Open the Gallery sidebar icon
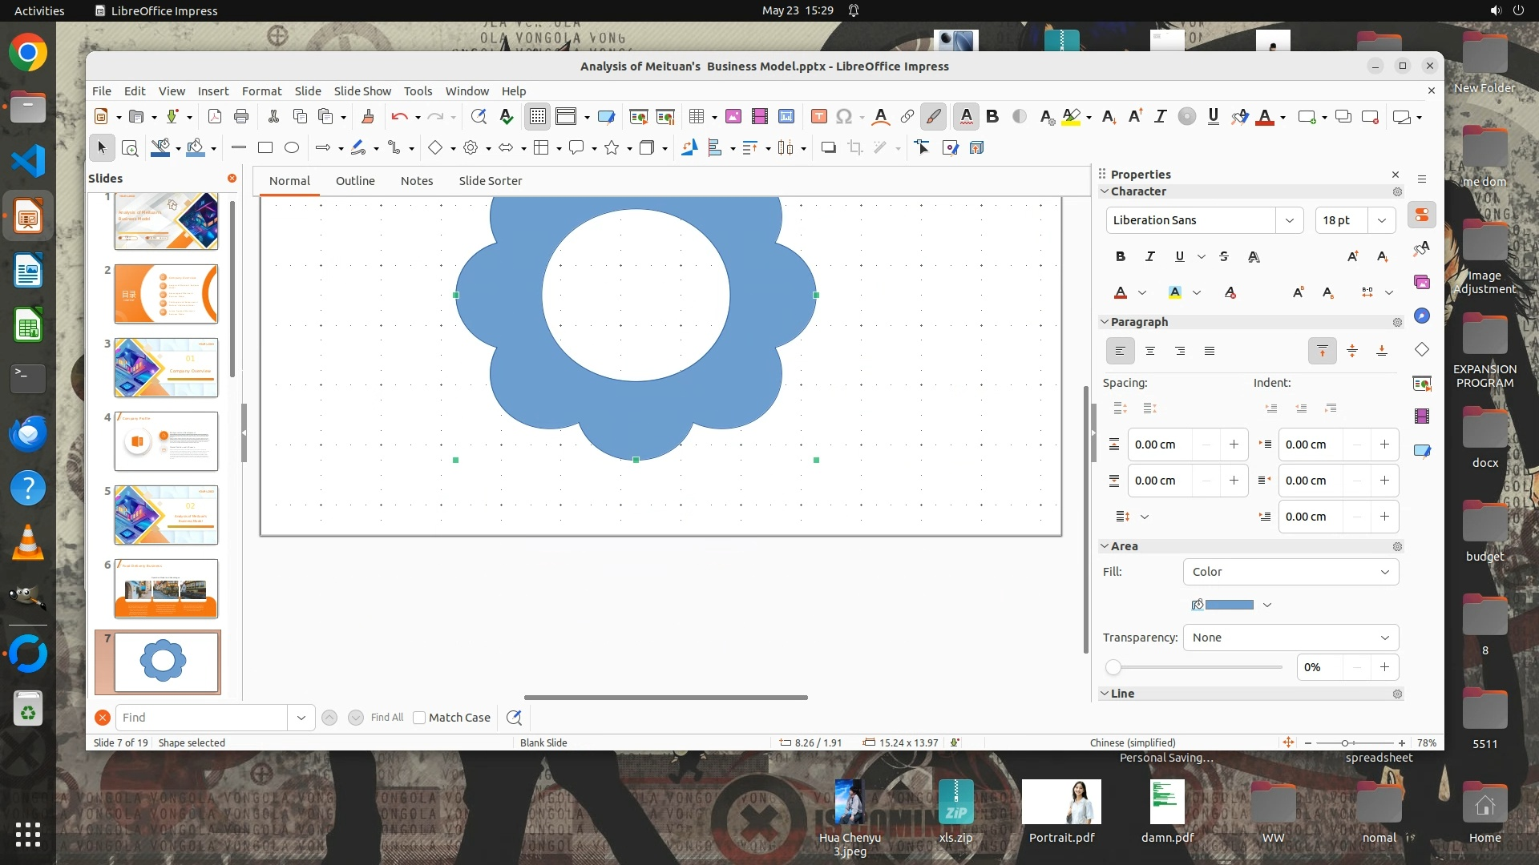The width and height of the screenshot is (1539, 865). coord(1422,282)
